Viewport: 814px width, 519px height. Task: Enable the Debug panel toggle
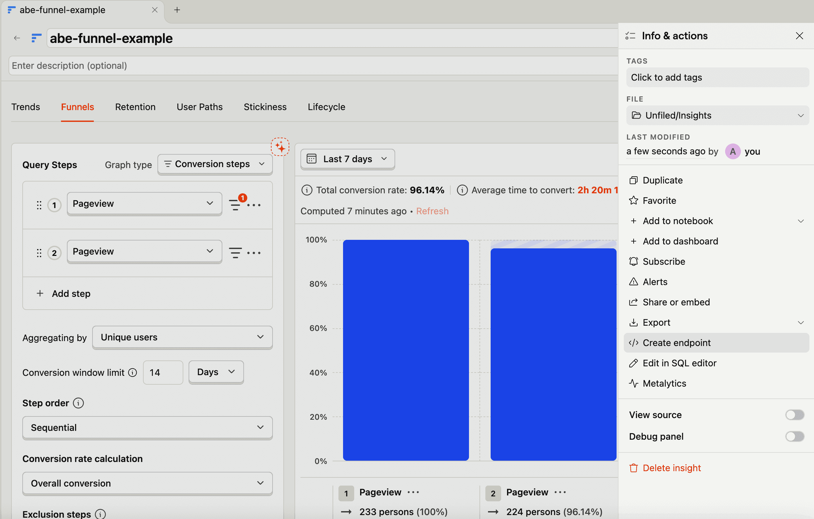click(x=794, y=436)
